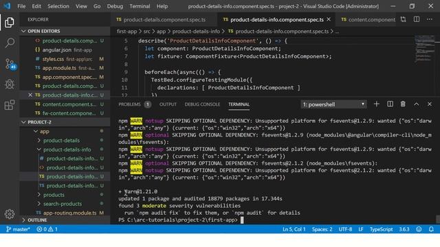Open the Go menu
This screenshot has height=247, width=440.
coord(97,6)
